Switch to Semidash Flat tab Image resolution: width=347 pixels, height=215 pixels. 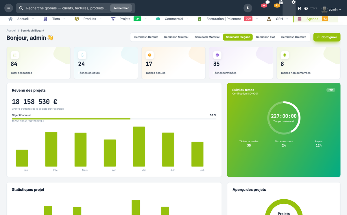[265, 37]
